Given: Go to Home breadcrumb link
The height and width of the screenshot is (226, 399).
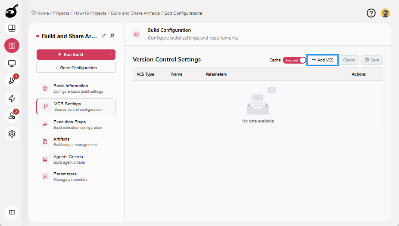Looking at the screenshot, I should click(40, 13).
